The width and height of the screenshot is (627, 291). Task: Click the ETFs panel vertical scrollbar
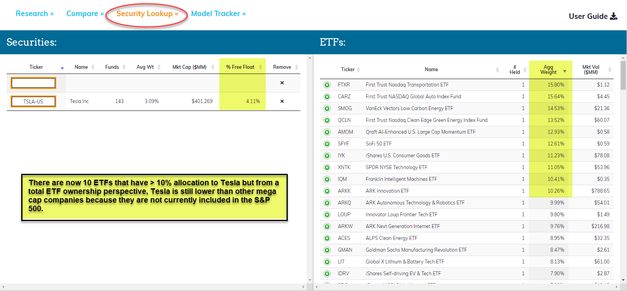[x=623, y=75]
